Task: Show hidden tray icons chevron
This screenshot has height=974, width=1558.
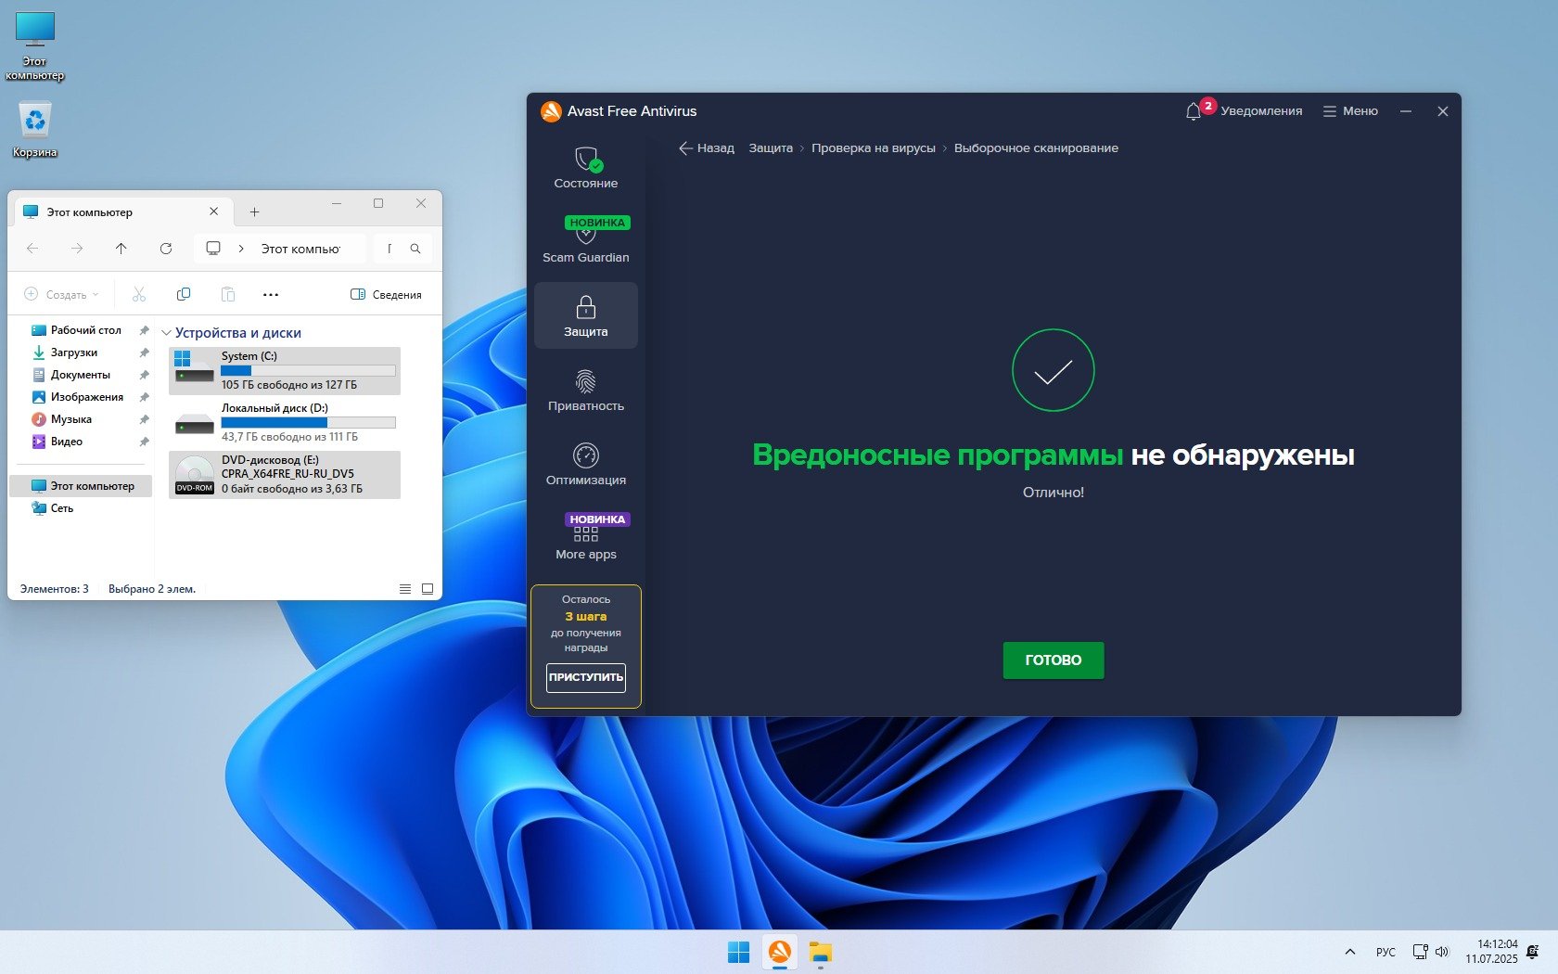Action: tap(1350, 952)
